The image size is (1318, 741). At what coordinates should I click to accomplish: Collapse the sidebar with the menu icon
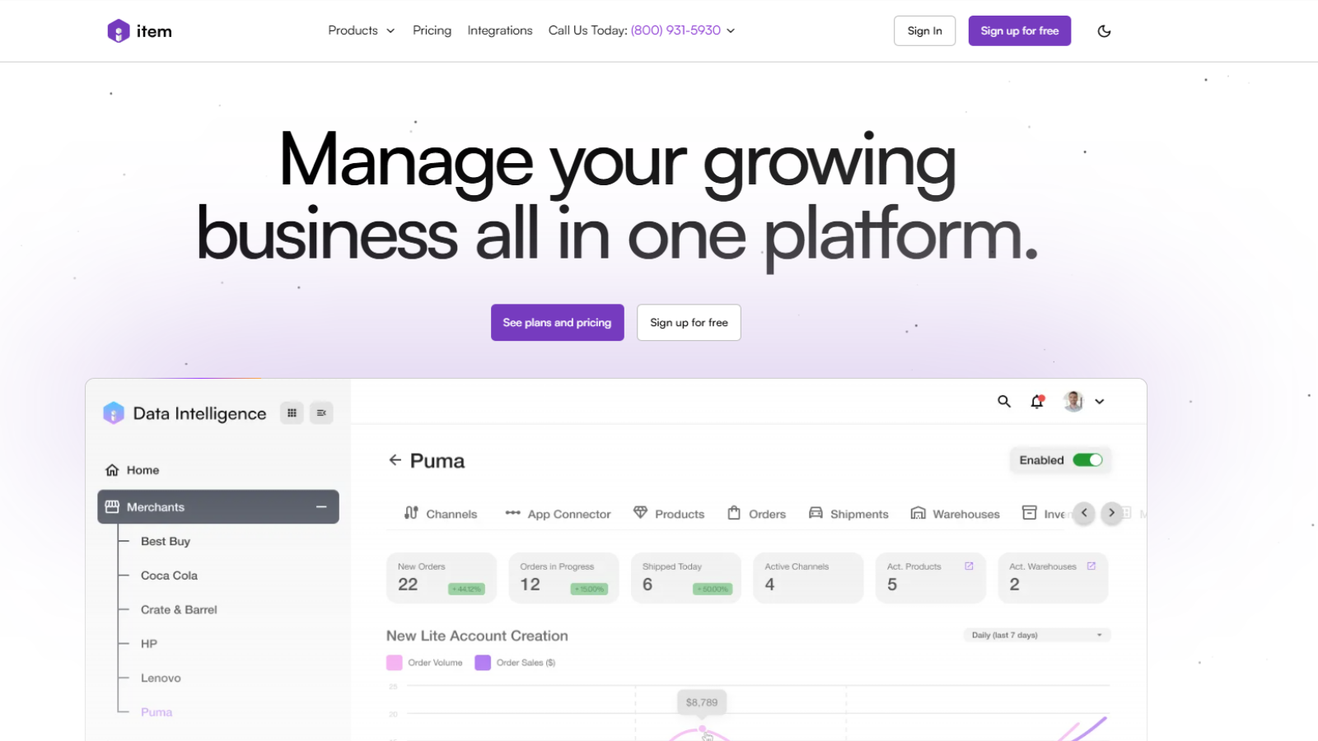click(x=321, y=412)
